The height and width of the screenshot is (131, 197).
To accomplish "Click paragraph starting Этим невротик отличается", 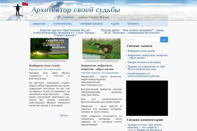I will pos(101,120).
